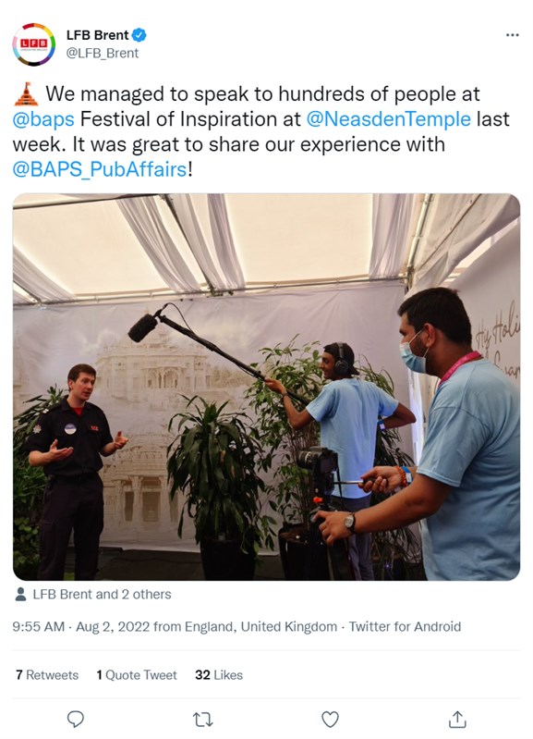The image size is (533, 739).
Task: Open the three-dot more options menu
Action: [513, 35]
